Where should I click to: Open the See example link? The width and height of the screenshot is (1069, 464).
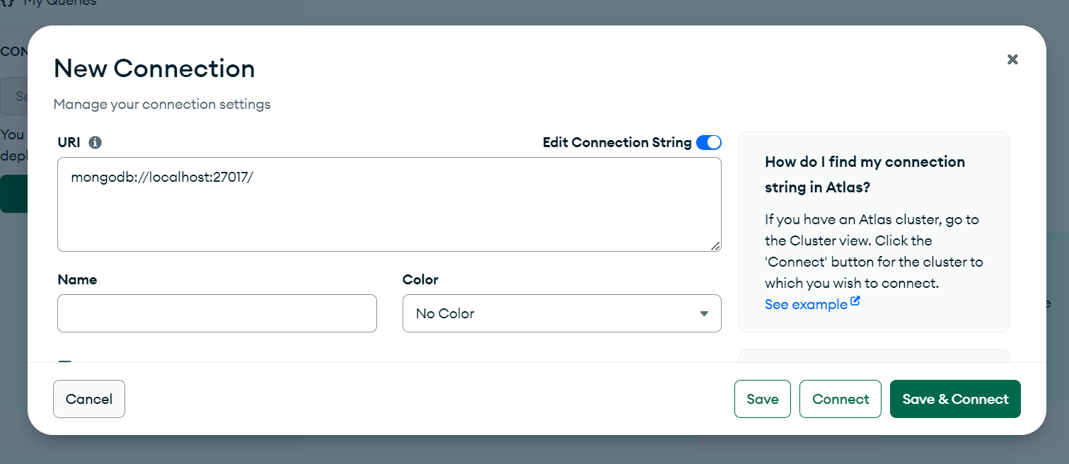(x=806, y=304)
